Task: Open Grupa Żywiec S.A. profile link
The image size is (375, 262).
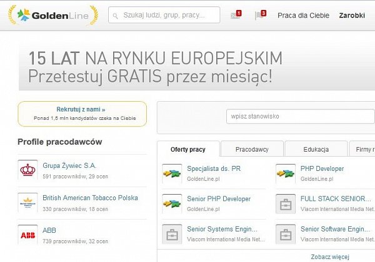Action: click(x=69, y=165)
